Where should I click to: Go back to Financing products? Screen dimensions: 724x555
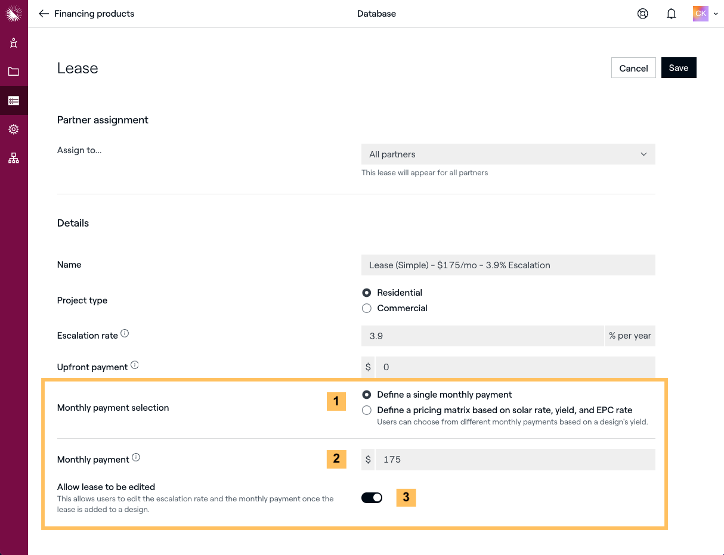pyautogui.click(x=86, y=14)
